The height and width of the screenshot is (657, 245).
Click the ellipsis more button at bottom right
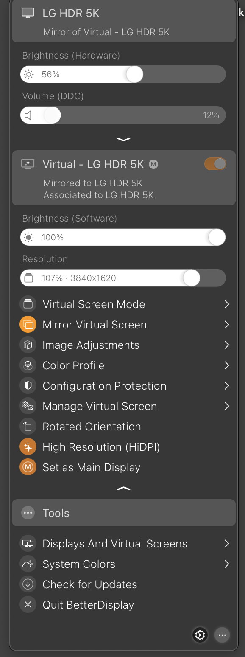(222, 635)
